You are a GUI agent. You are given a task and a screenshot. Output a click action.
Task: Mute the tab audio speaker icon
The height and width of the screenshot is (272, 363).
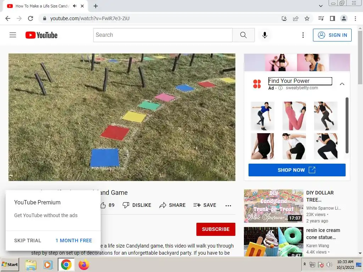point(74,6)
